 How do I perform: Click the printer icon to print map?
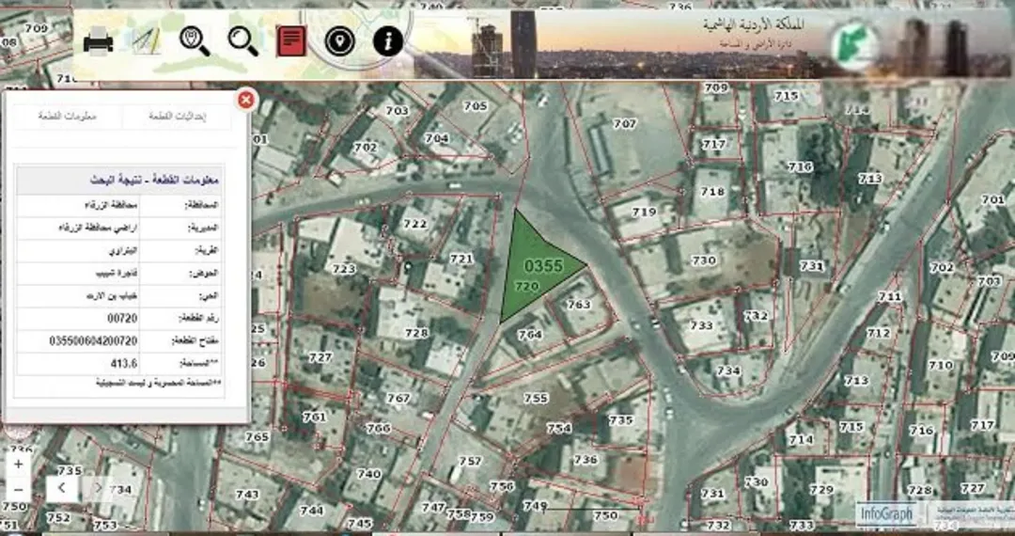pyautogui.click(x=99, y=42)
